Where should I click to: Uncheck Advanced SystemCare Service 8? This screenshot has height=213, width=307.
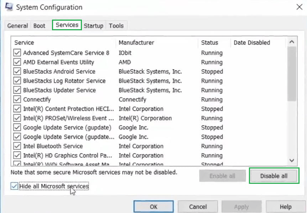[17, 53]
